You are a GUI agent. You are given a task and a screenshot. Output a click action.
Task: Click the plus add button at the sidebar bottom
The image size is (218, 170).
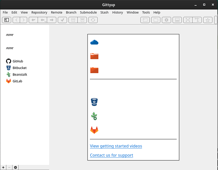(x=3, y=167)
